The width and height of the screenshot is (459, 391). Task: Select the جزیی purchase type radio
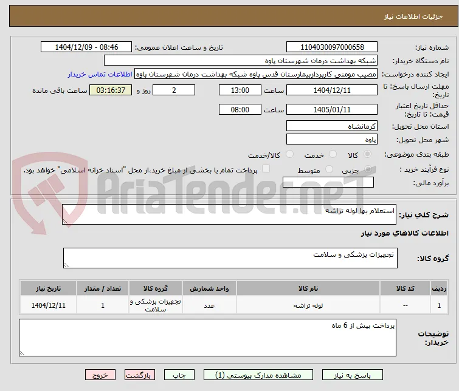(x=368, y=169)
